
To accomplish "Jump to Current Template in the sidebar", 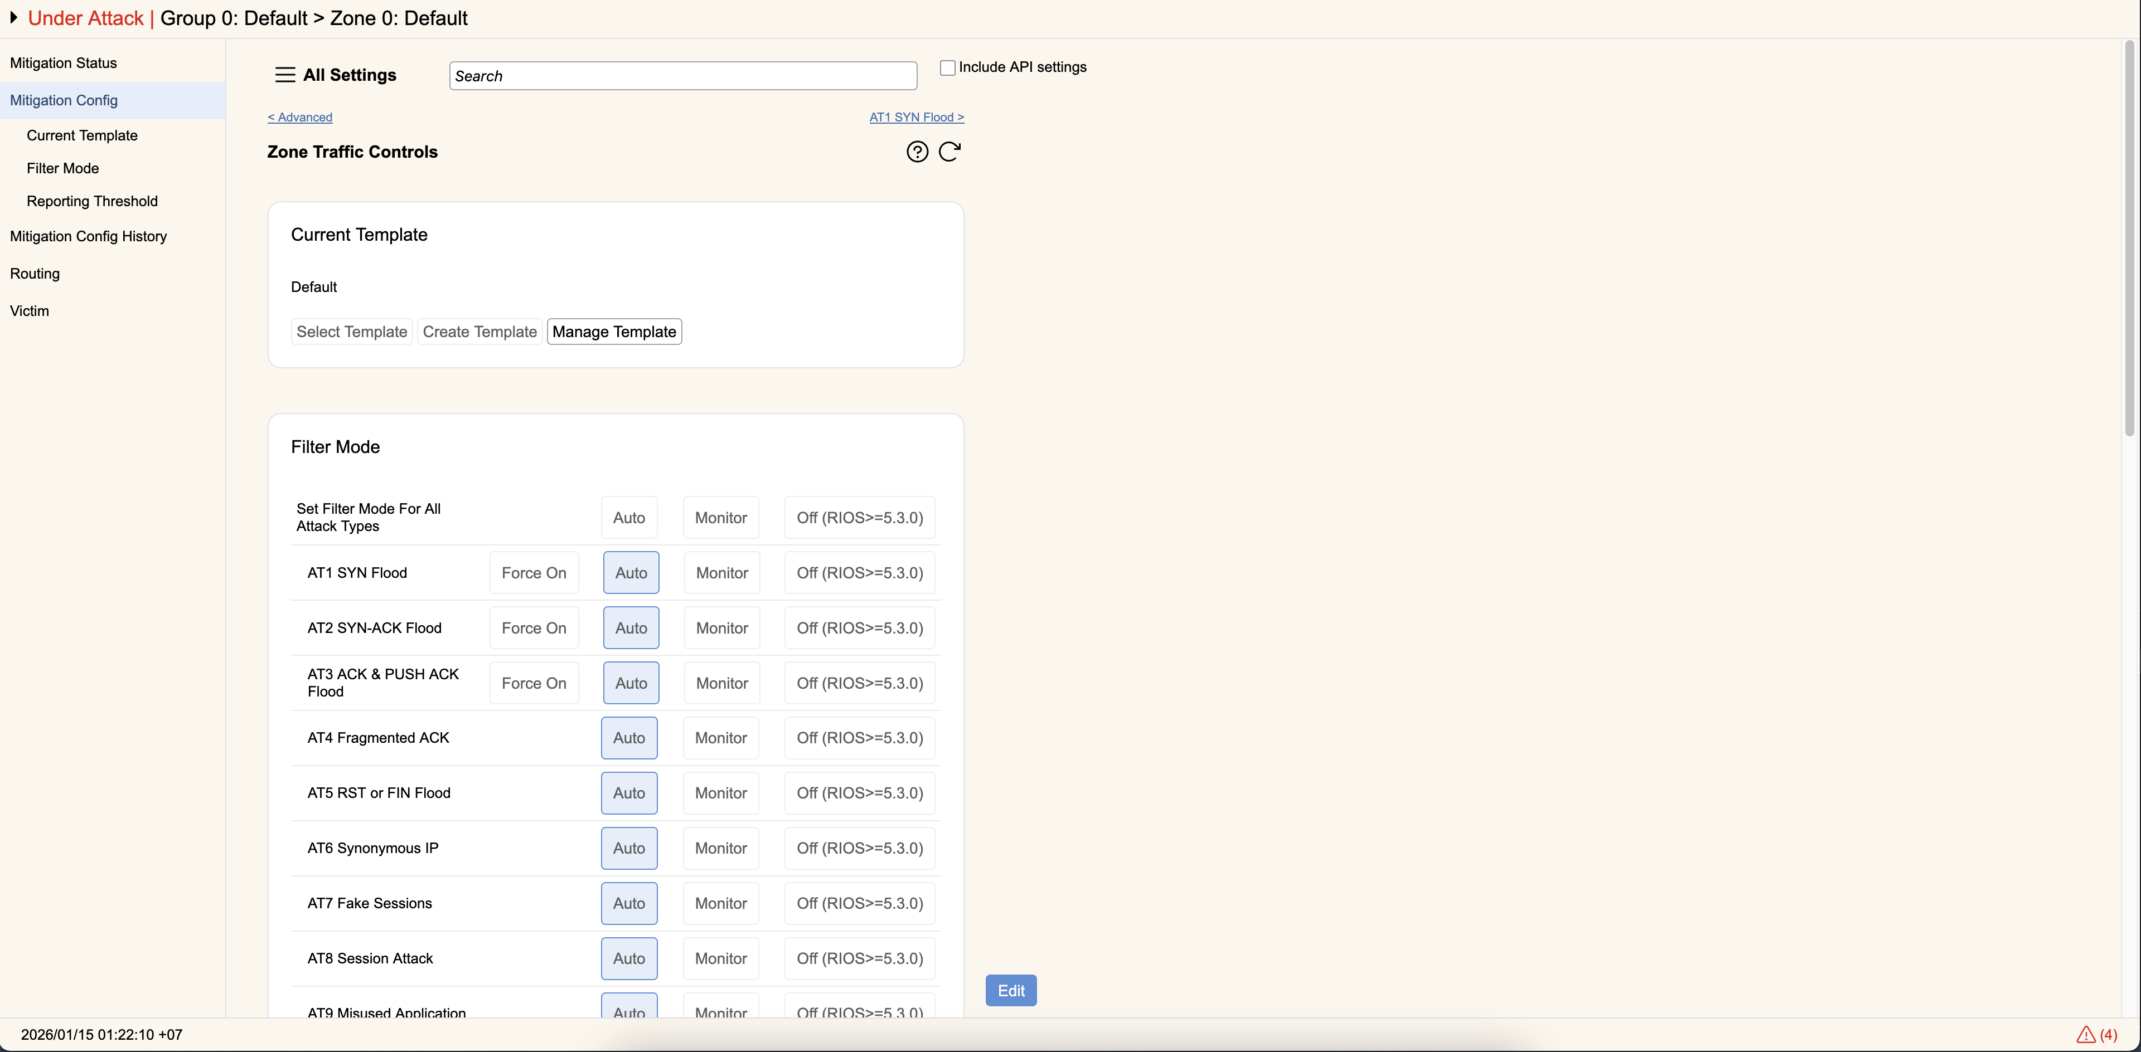I will 83,135.
